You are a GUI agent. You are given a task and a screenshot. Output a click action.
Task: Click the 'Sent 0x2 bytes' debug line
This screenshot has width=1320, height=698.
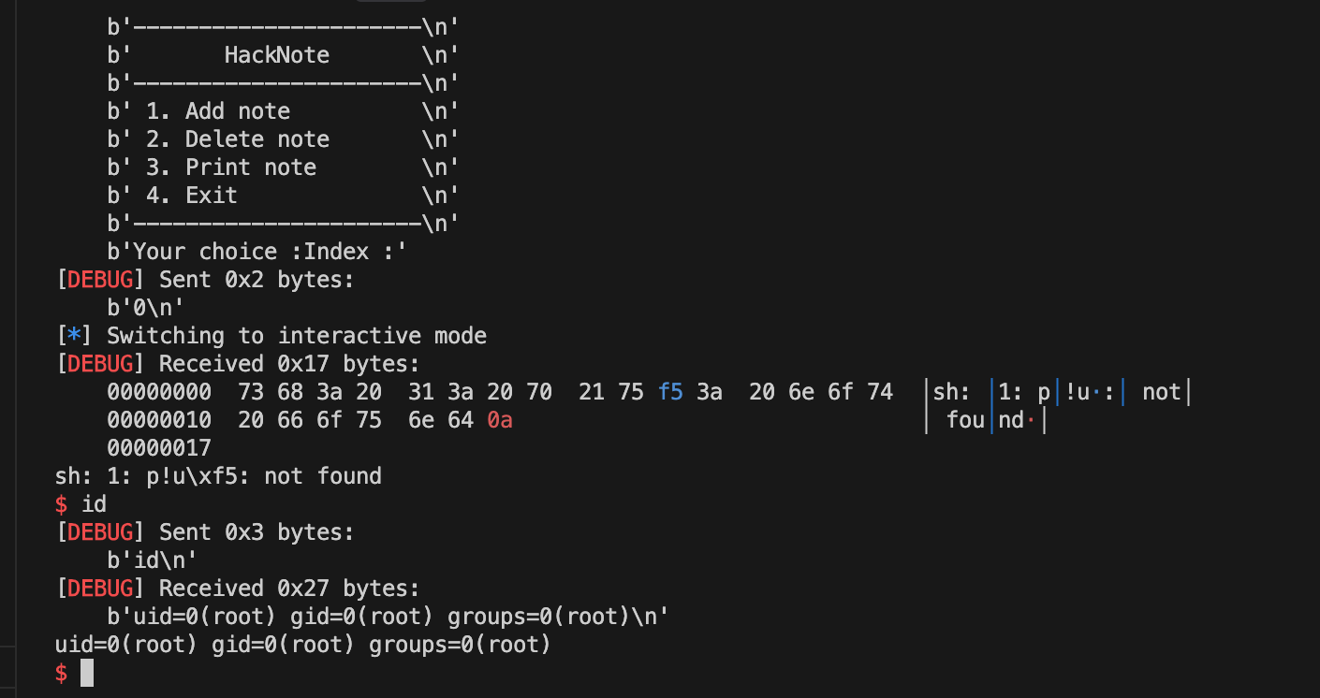pyautogui.click(x=256, y=280)
